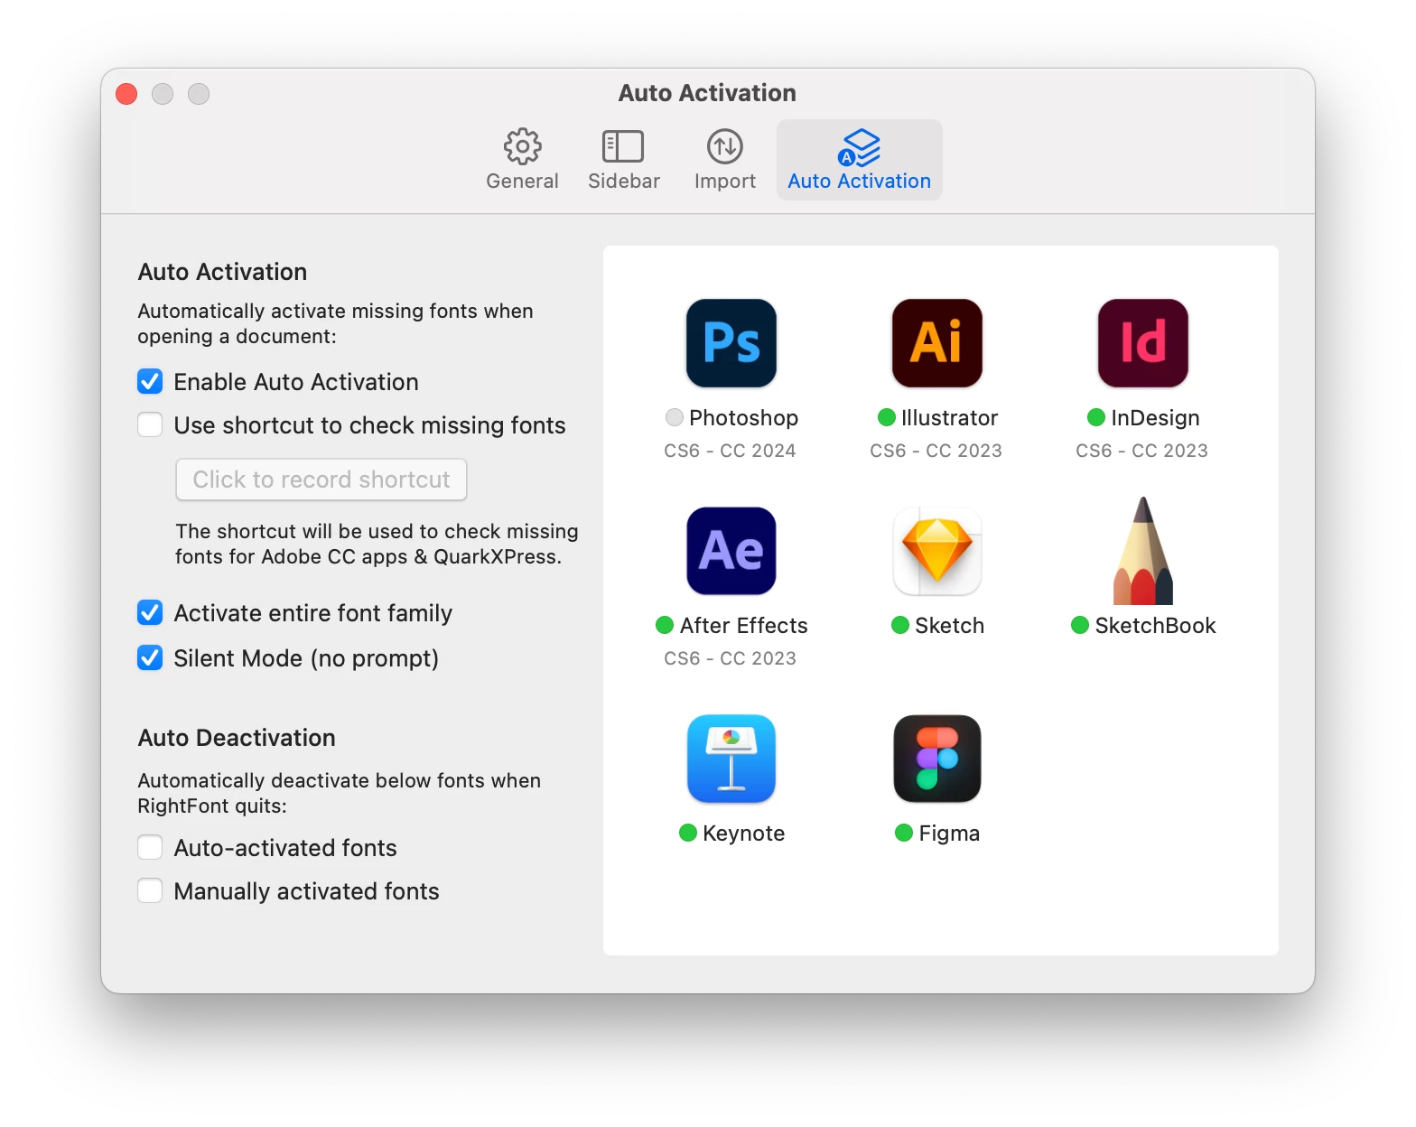Viewport: 1416px width, 1127px height.
Task: Toggle the Keynote green status dot
Action: click(688, 833)
